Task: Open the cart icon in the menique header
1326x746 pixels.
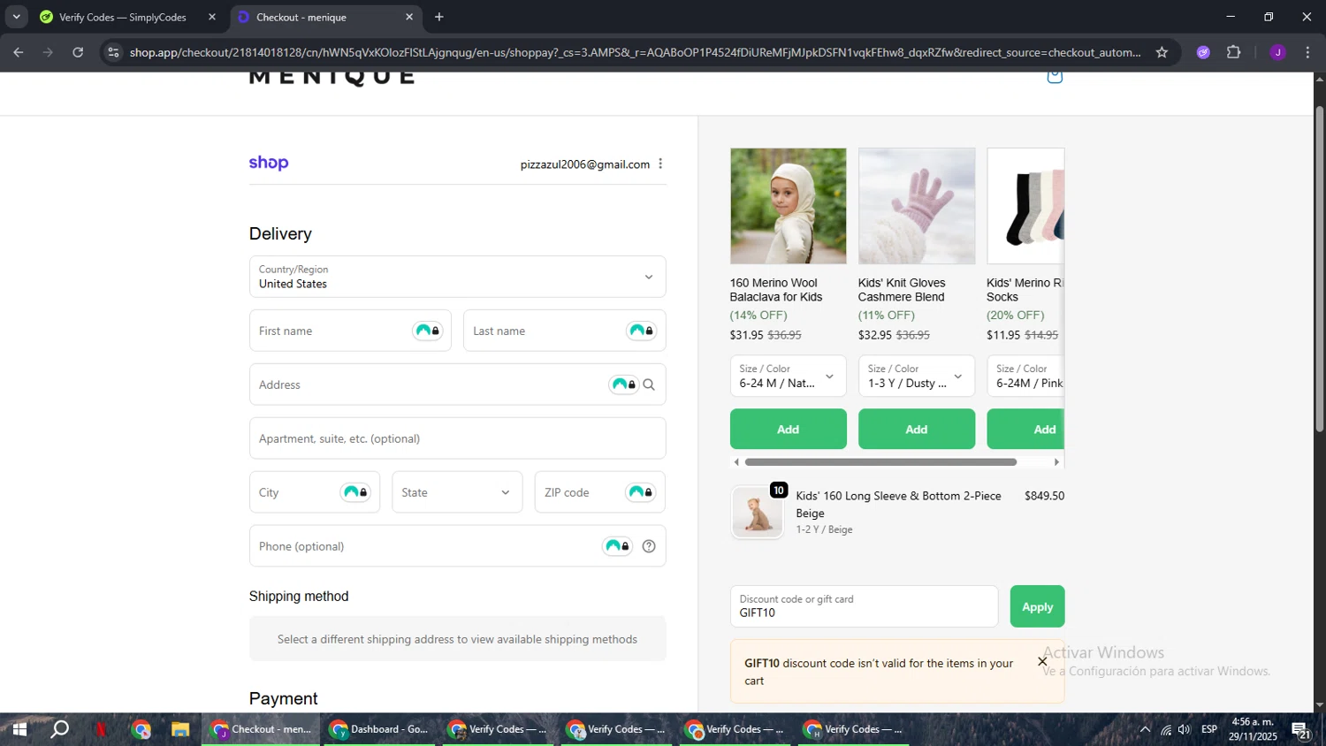Action: tap(1055, 77)
